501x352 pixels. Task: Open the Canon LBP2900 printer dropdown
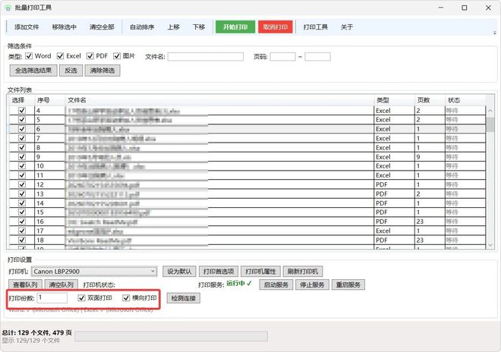click(94, 272)
